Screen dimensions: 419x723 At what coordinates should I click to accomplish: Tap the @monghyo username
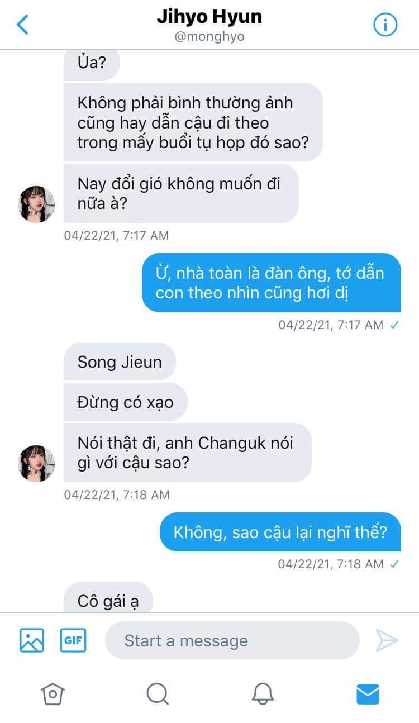point(209,37)
